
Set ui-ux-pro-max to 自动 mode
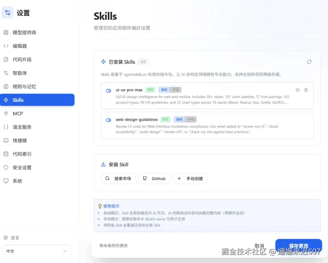click(x=164, y=90)
